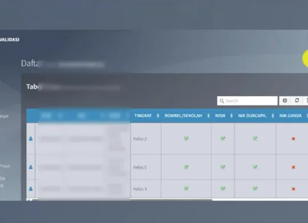Click the refresh icon beside the search box
308x223 pixels.
tap(297, 101)
